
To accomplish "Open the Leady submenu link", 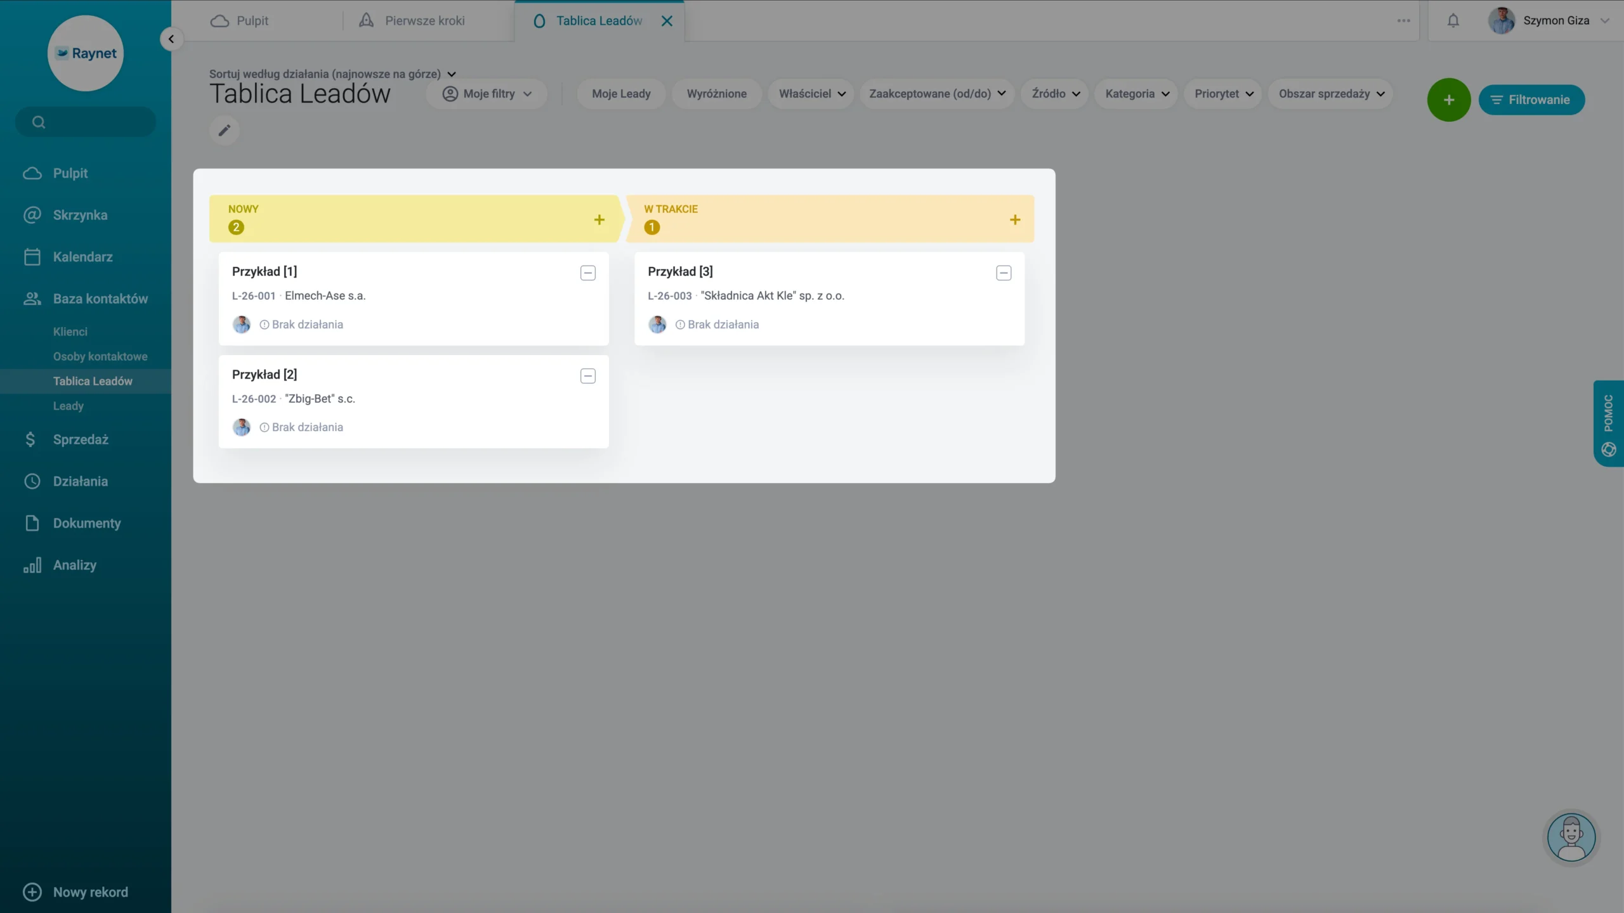I will coord(69,406).
